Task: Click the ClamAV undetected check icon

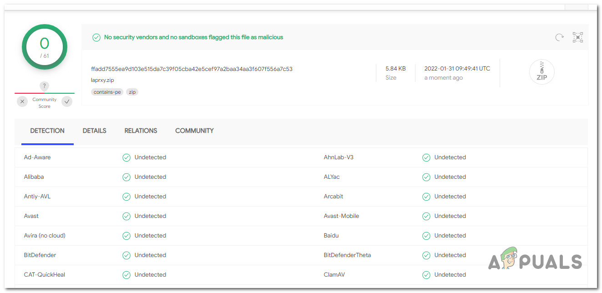Action: tap(426, 275)
